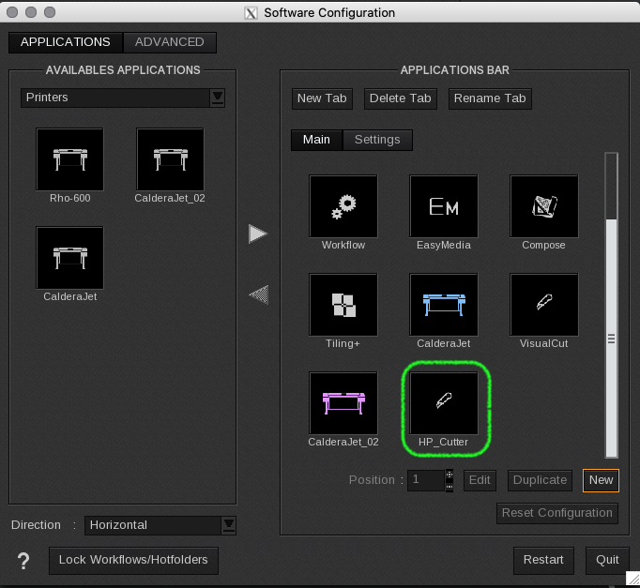This screenshot has width=640, height=588.
Task: Select CalderaJet in the Availables Applications panel
Action: pyautogui.click(x=69, y=258)
